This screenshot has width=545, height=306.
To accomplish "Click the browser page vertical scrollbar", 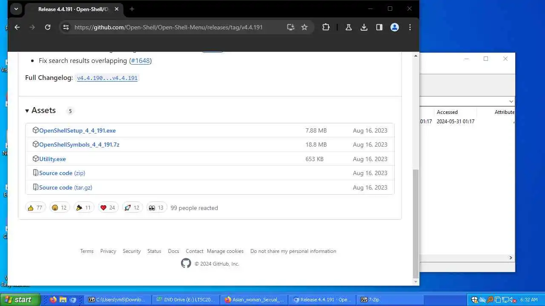I will [x=416, y=223].
